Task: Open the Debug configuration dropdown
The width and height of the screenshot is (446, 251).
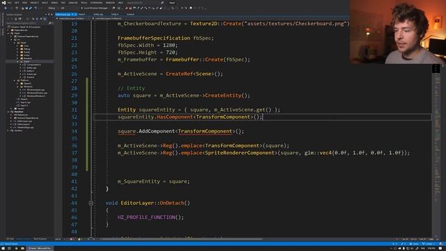Action: coord(53,8)
